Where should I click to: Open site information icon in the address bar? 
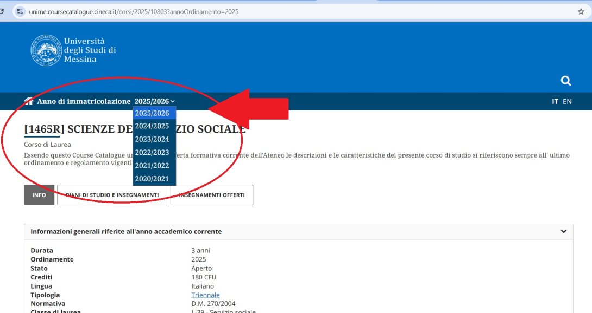coord(20,11)
